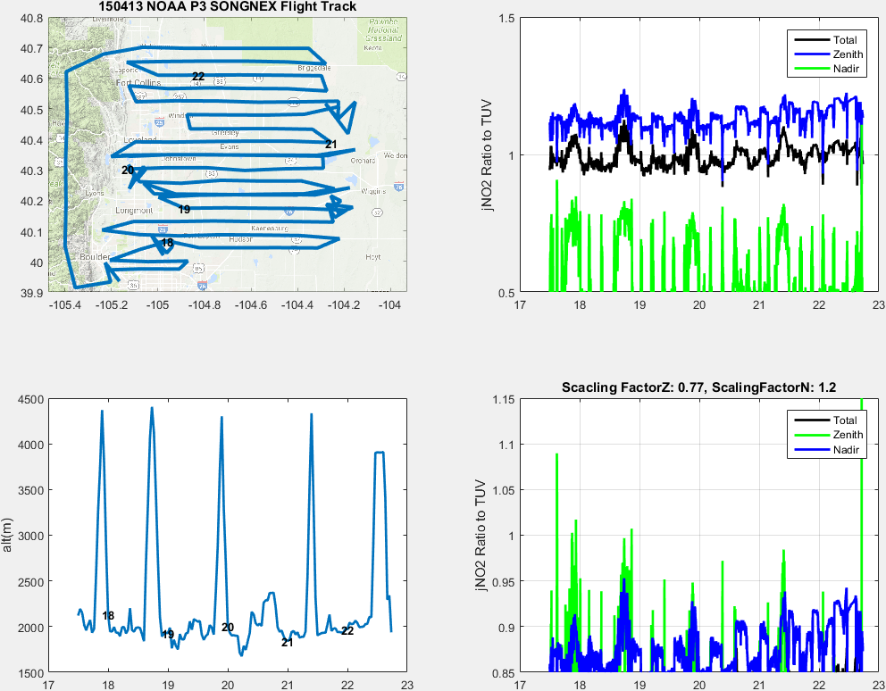Click the Total legend entry in top-right plot

844,40
